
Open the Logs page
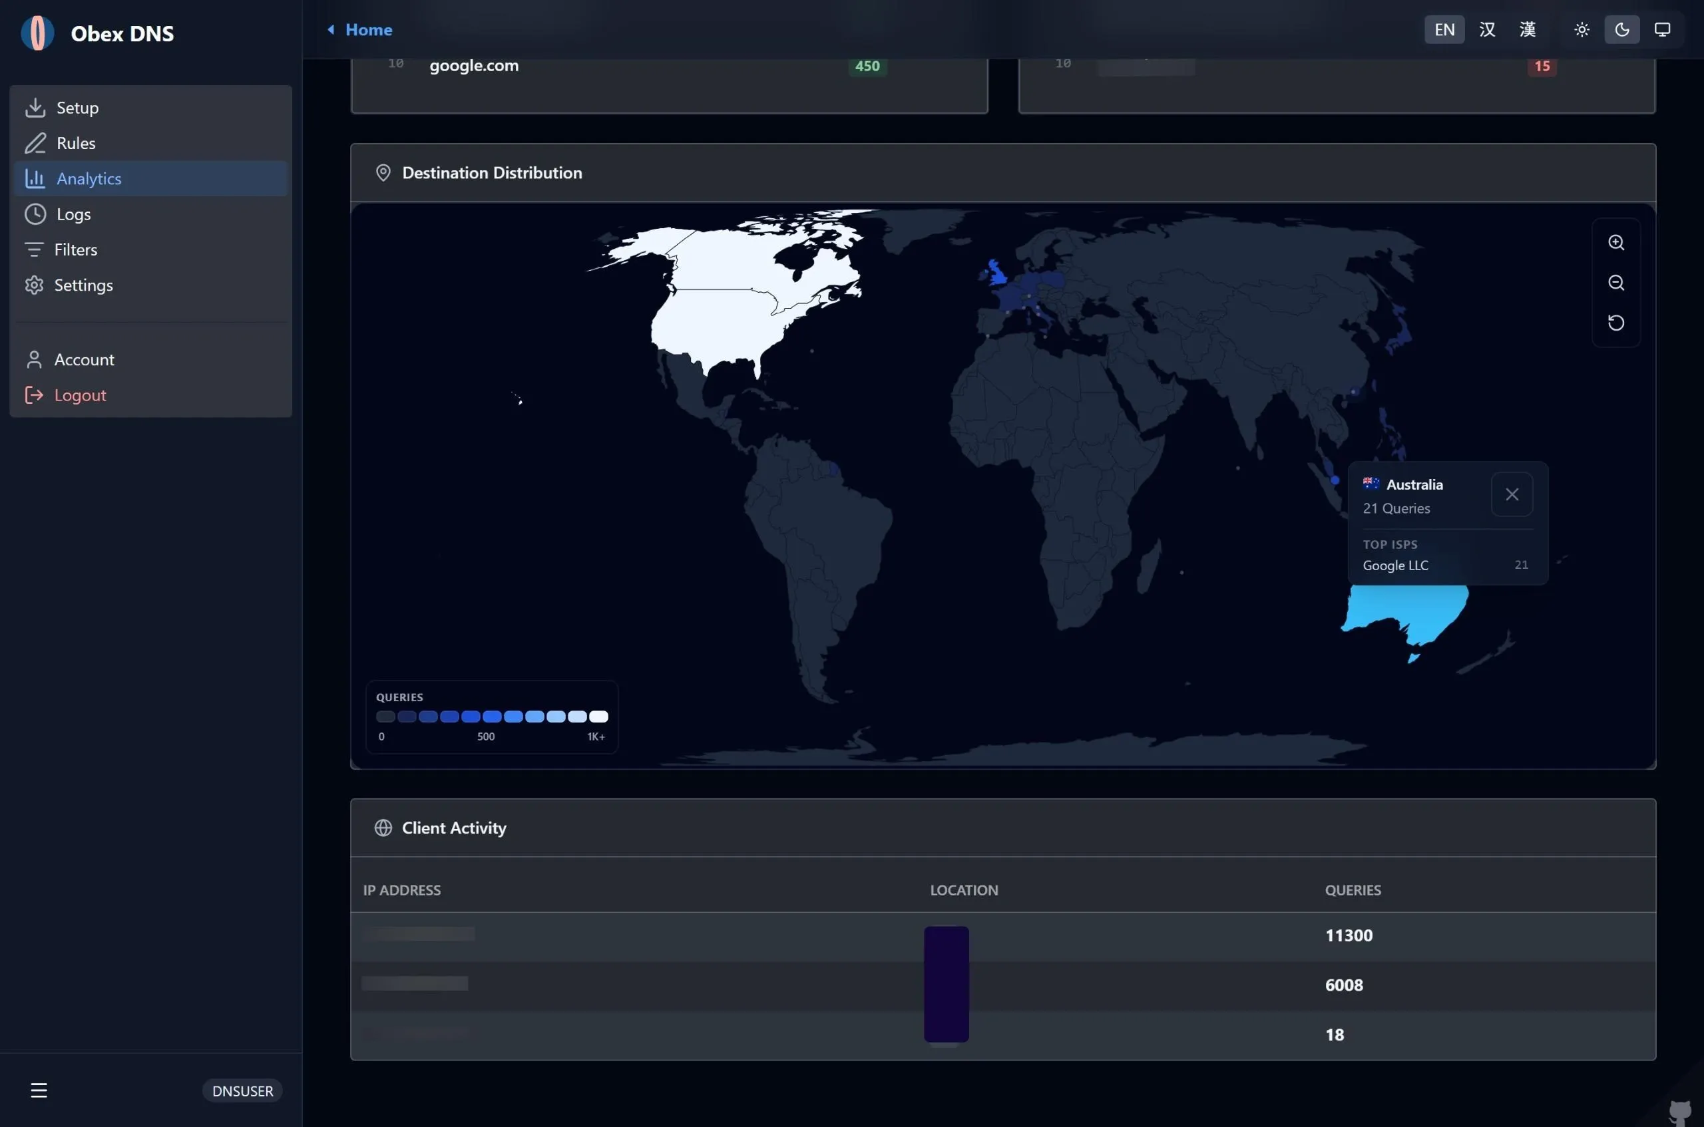coord(150,214)
